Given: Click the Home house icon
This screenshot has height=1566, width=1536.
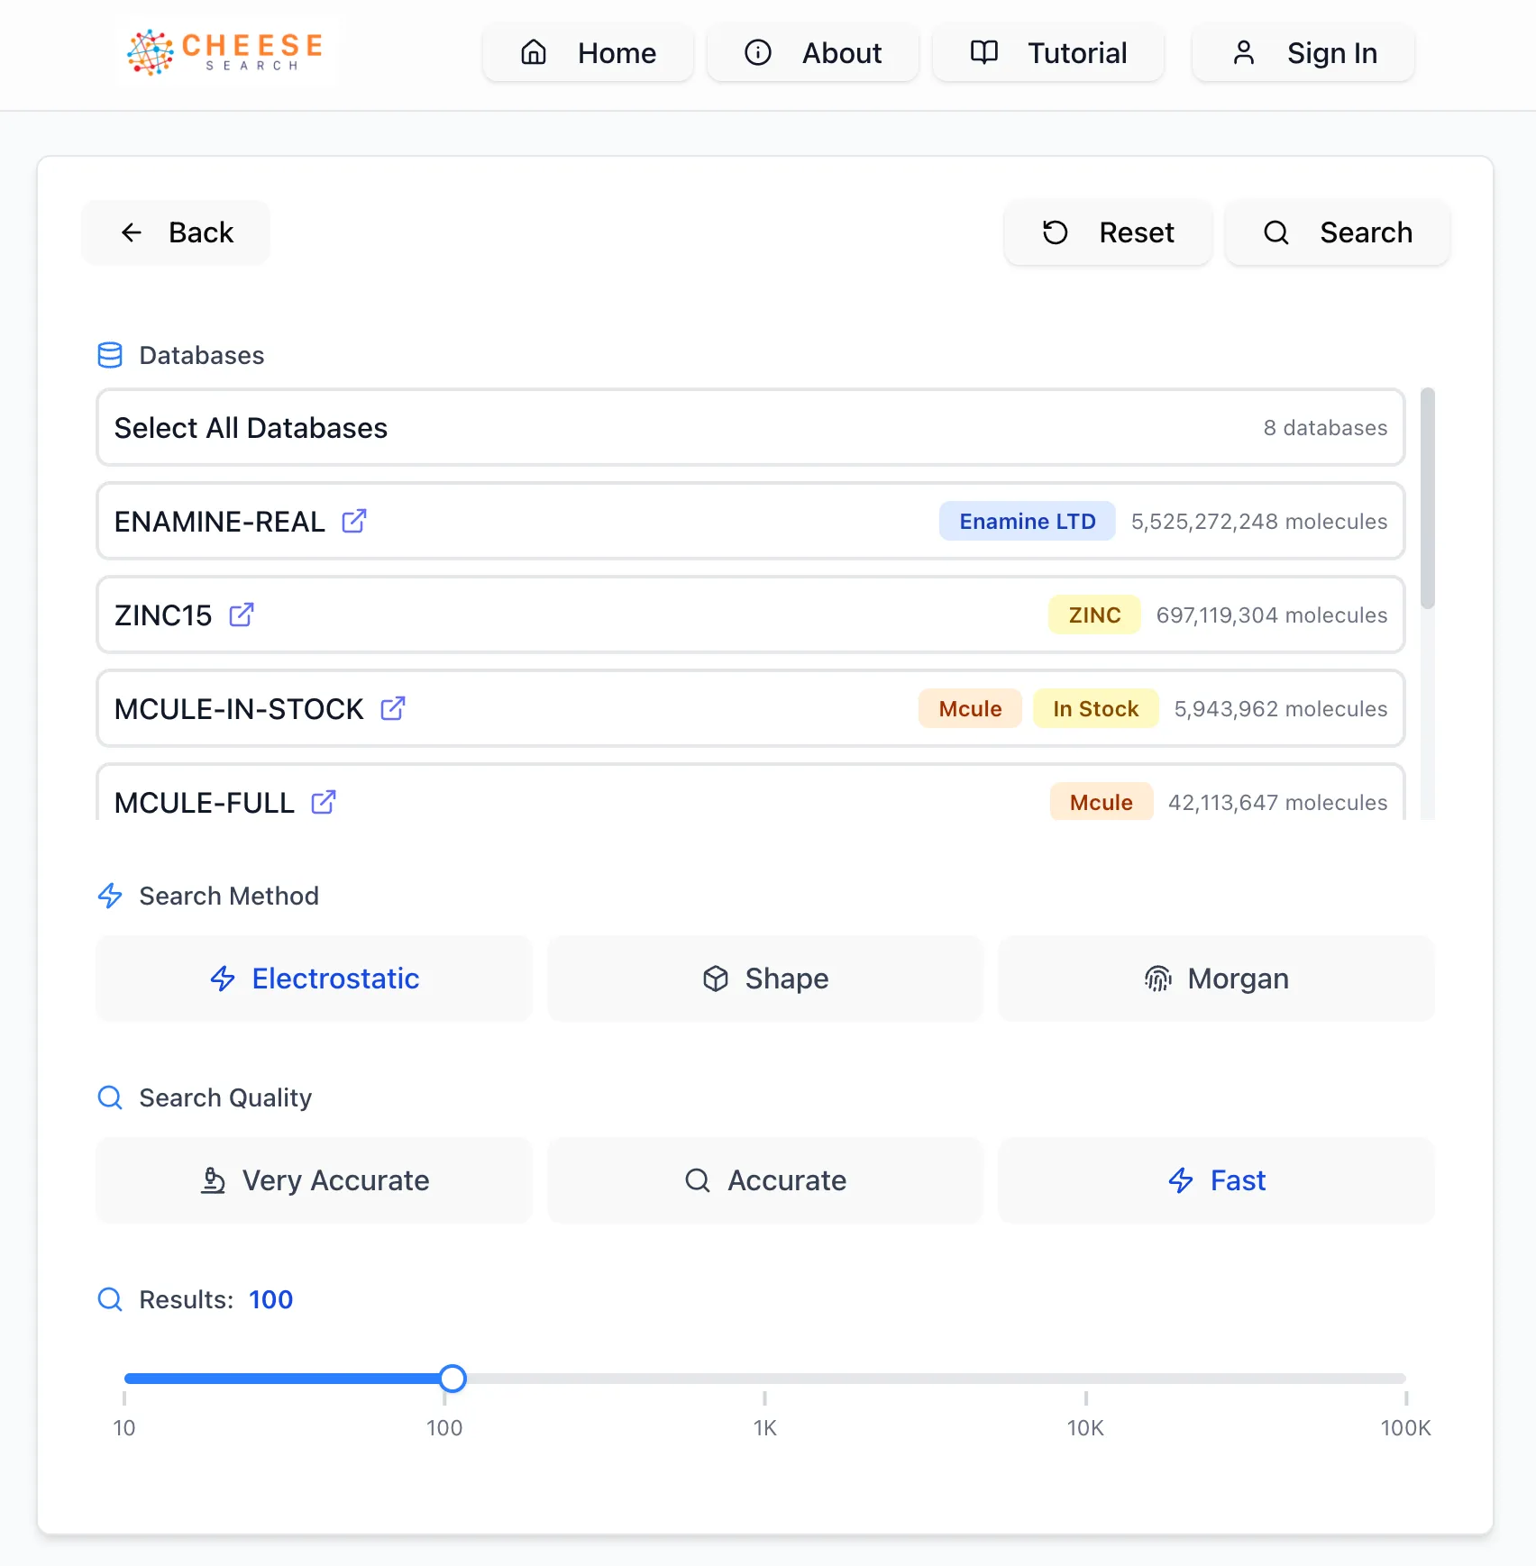Looking at the screenshot, I should (534, 52).
